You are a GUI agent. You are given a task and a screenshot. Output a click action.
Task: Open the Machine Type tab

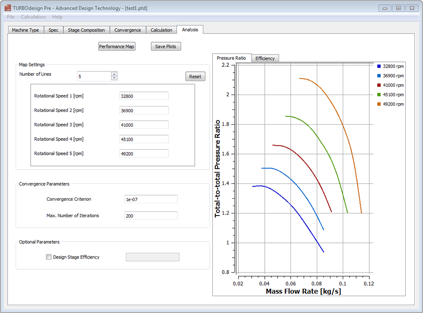[x=25, y=29]
